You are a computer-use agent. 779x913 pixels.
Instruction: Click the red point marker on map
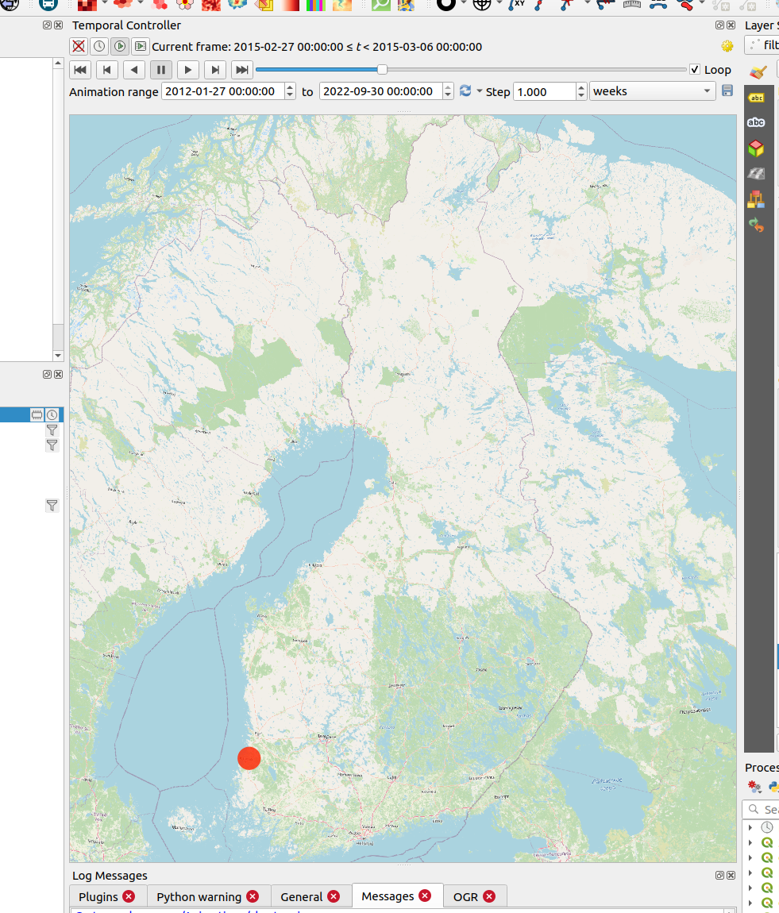point(249,758)
